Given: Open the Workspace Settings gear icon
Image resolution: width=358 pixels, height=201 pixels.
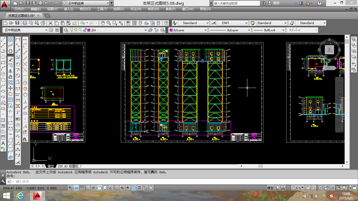Looking at the screenshot, I should tap(51, 30).
